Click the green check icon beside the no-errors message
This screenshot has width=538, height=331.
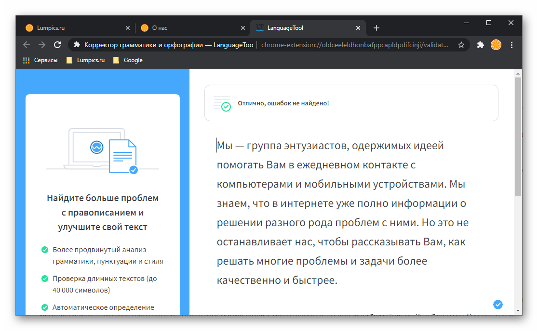(226, 107)
